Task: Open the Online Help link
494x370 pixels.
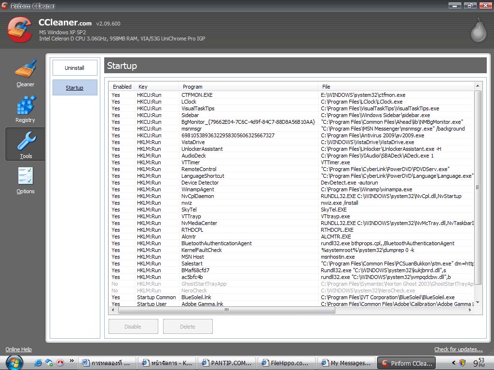Action: (19, 349)
